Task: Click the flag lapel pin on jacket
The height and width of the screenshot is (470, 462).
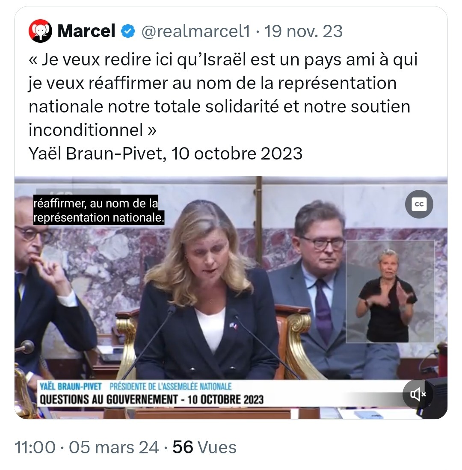Action: [x=233, y=325]
